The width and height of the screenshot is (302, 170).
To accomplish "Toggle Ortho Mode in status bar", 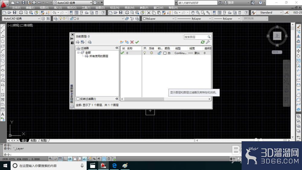I will pyautogui.click(x=65, y=159).
